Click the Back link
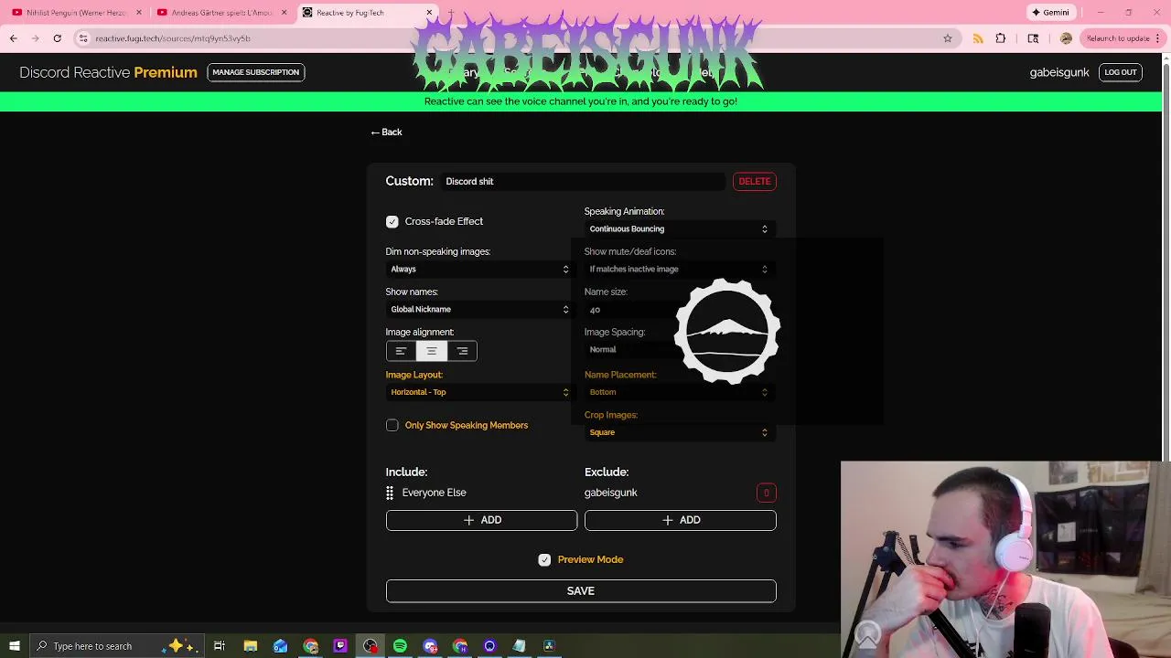This screenshot has width=1171, height=658. point(386,133)
